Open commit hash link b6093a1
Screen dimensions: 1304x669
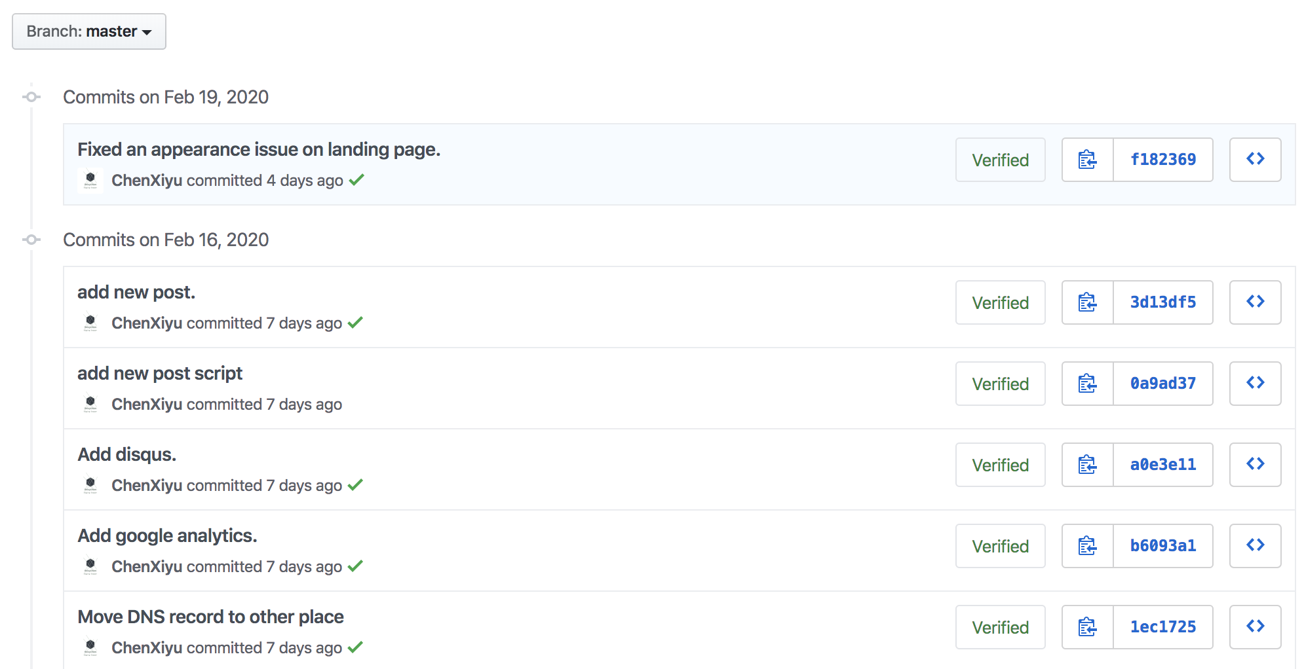1163,546
